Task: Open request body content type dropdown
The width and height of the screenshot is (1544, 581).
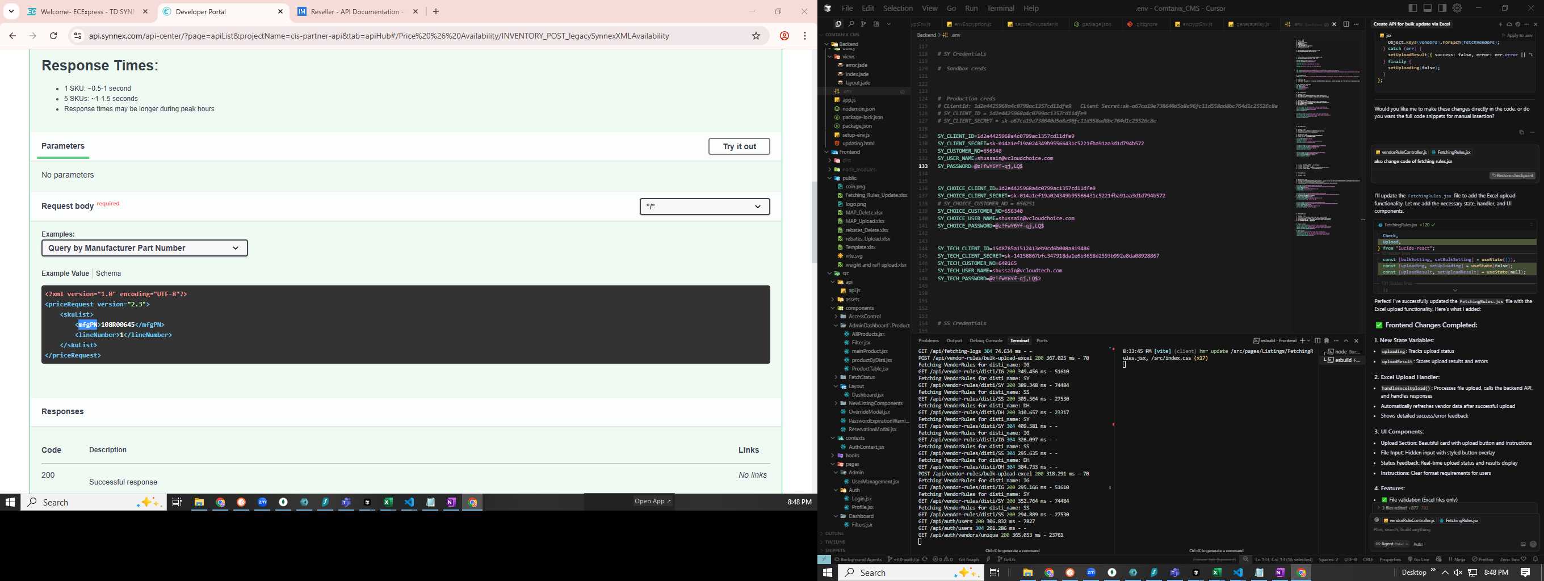Action: [x=705, y=207]
